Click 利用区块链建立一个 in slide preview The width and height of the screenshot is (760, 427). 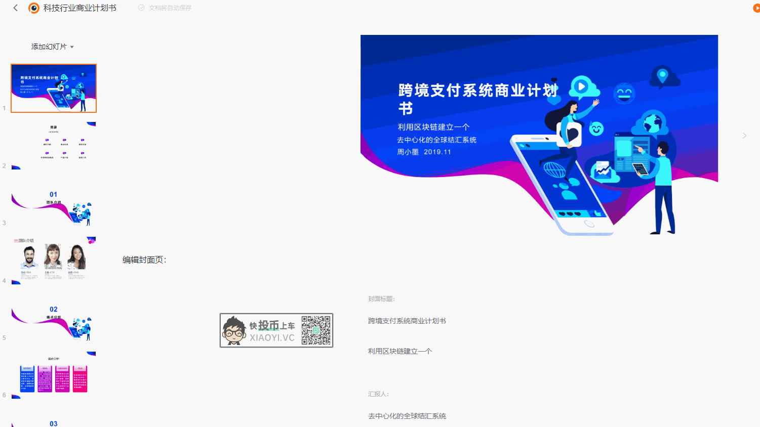pyautogui.click(x=433, y=127)
